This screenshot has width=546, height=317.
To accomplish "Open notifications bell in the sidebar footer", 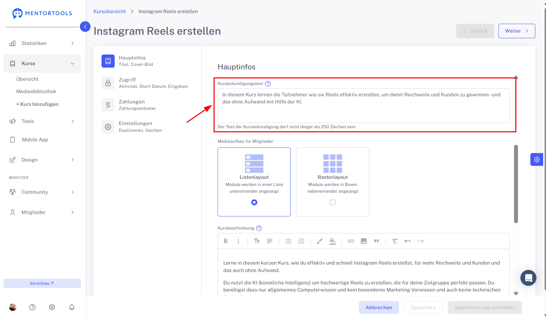I will (72, 307).
